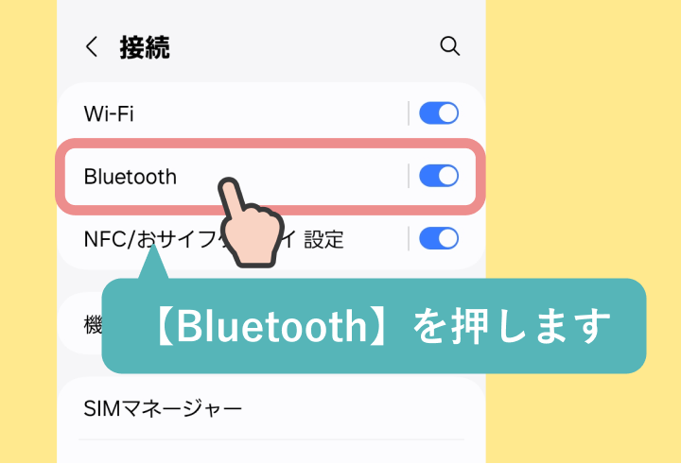Open search with the magnifier icon
Screen dimensions: 681x464
pyautogui.click(x=449, y=46)
